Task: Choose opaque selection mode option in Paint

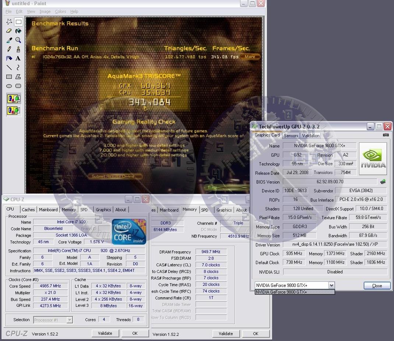Action: pyautogui.click(x=14, y=99)
